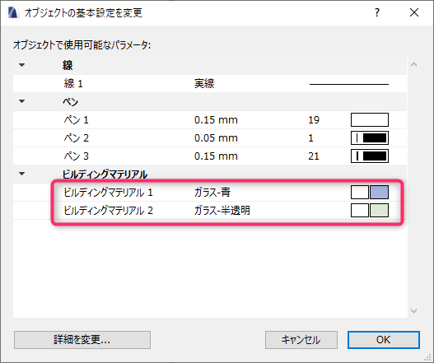Click the 0.15 mm value in ペン 1 row
The image size is (434, 363).
[216, 120]
